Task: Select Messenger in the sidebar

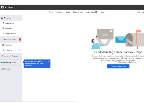Action: (11, 28)
